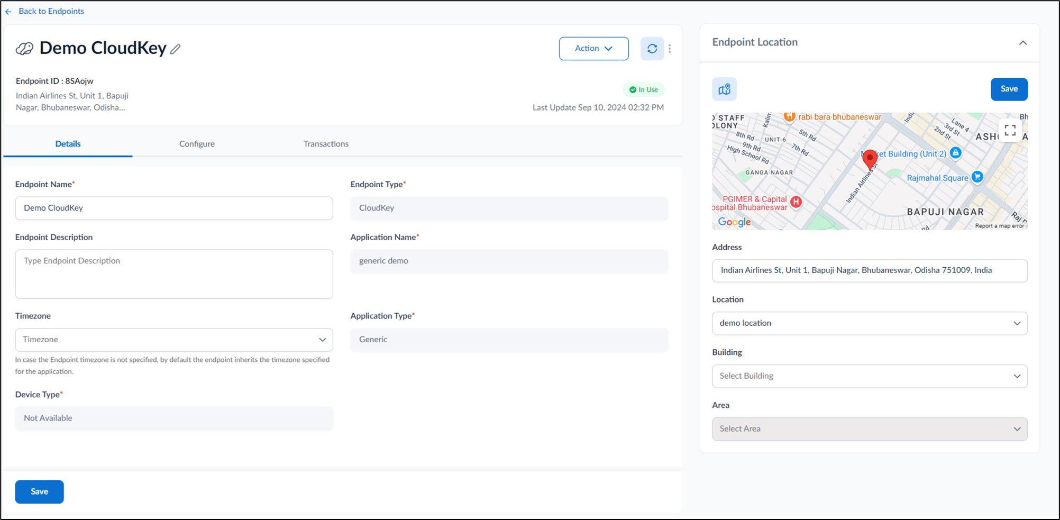This screenshot has height=520, width=1060.
Task: Click the Application Type Generic field
Action: 509,340
